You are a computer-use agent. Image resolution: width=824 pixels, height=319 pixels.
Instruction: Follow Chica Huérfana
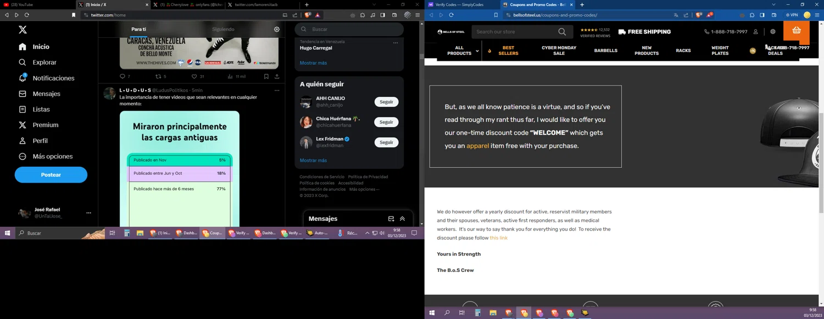coord(386,122)
